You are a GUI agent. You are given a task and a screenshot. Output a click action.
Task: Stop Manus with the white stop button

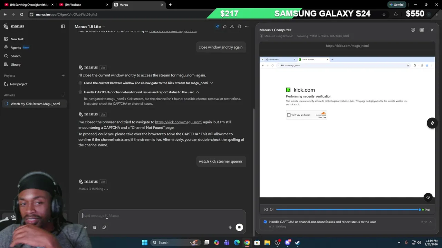pos(239,227)
